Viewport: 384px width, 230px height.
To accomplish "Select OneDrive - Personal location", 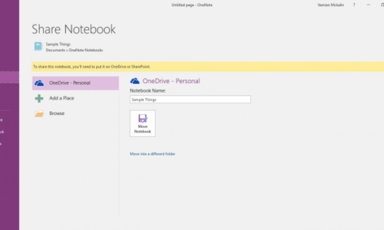I will click(x=76, y=83).
